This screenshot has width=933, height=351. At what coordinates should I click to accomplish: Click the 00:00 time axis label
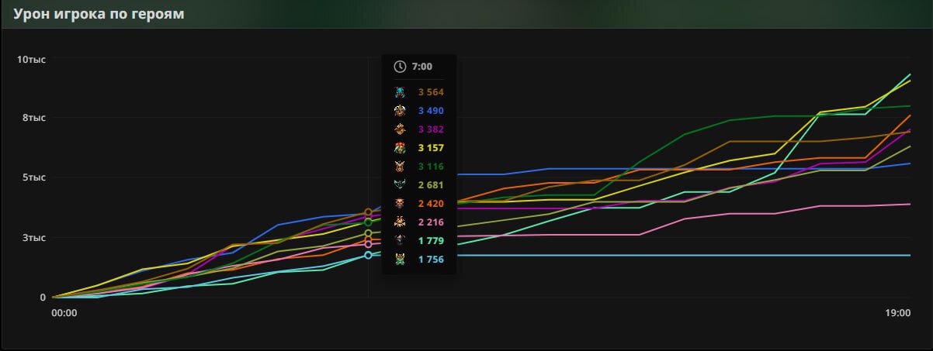pos(64,313)
